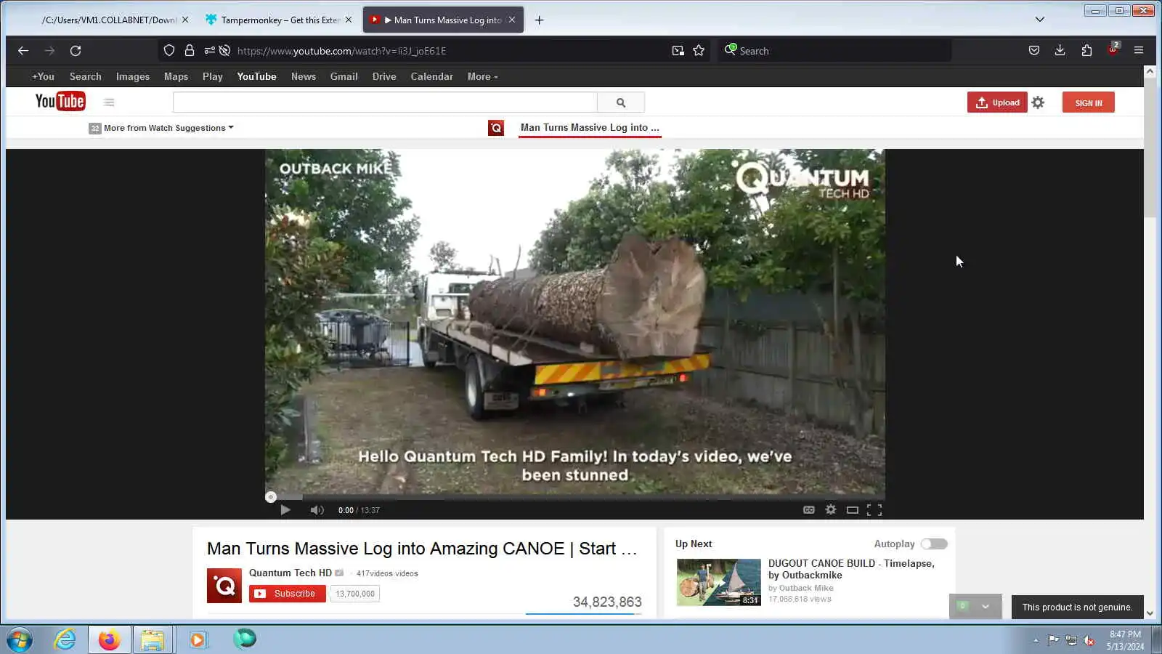Open YouTube settings gear near Upload
The width and height of the screenshot is (1162, 654).
(1038, 102)
